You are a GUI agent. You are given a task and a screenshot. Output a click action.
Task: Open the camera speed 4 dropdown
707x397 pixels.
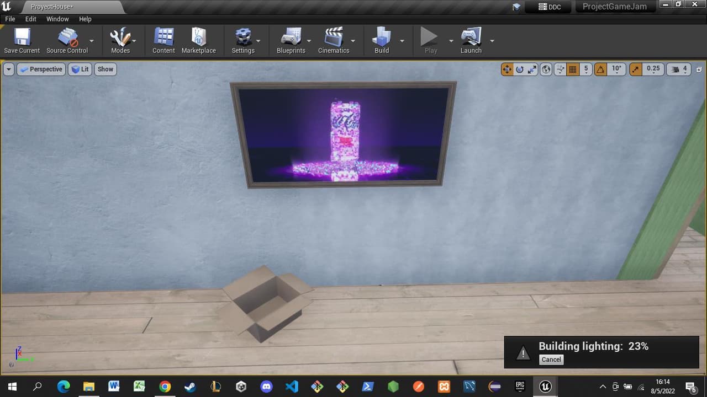click(x=679, y=69)
